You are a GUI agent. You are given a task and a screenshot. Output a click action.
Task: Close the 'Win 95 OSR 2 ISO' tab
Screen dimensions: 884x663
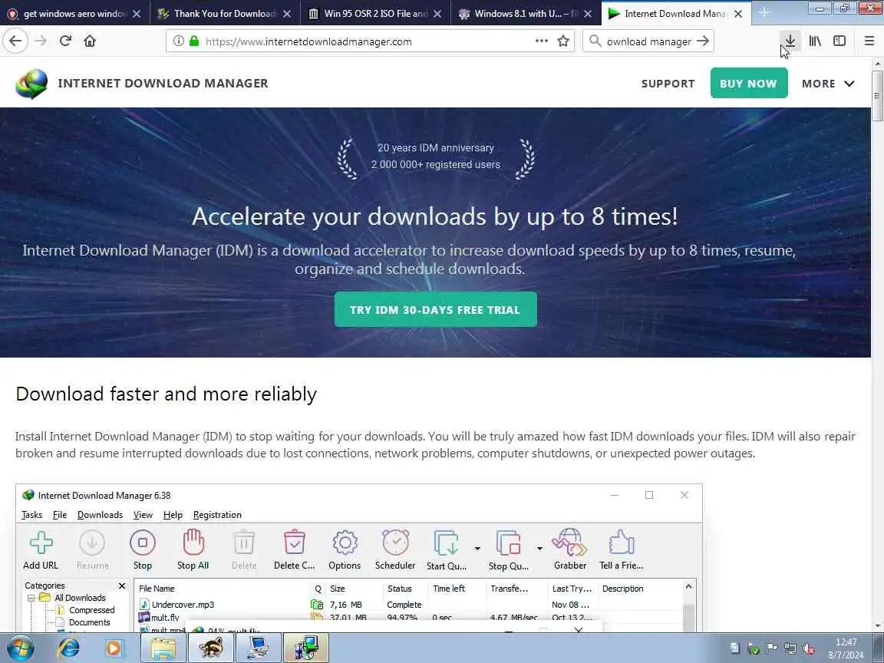437,14
